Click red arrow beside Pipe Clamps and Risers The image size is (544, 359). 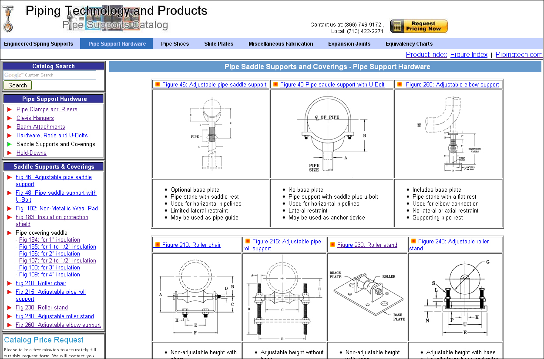pyautogui.click(x=10, y=110)
